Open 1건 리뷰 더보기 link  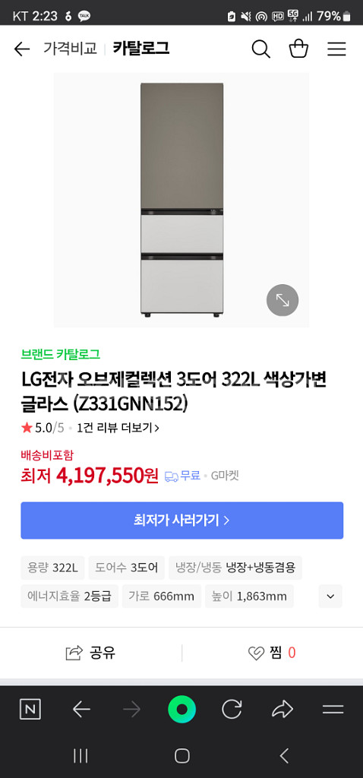tap(118, 428)
